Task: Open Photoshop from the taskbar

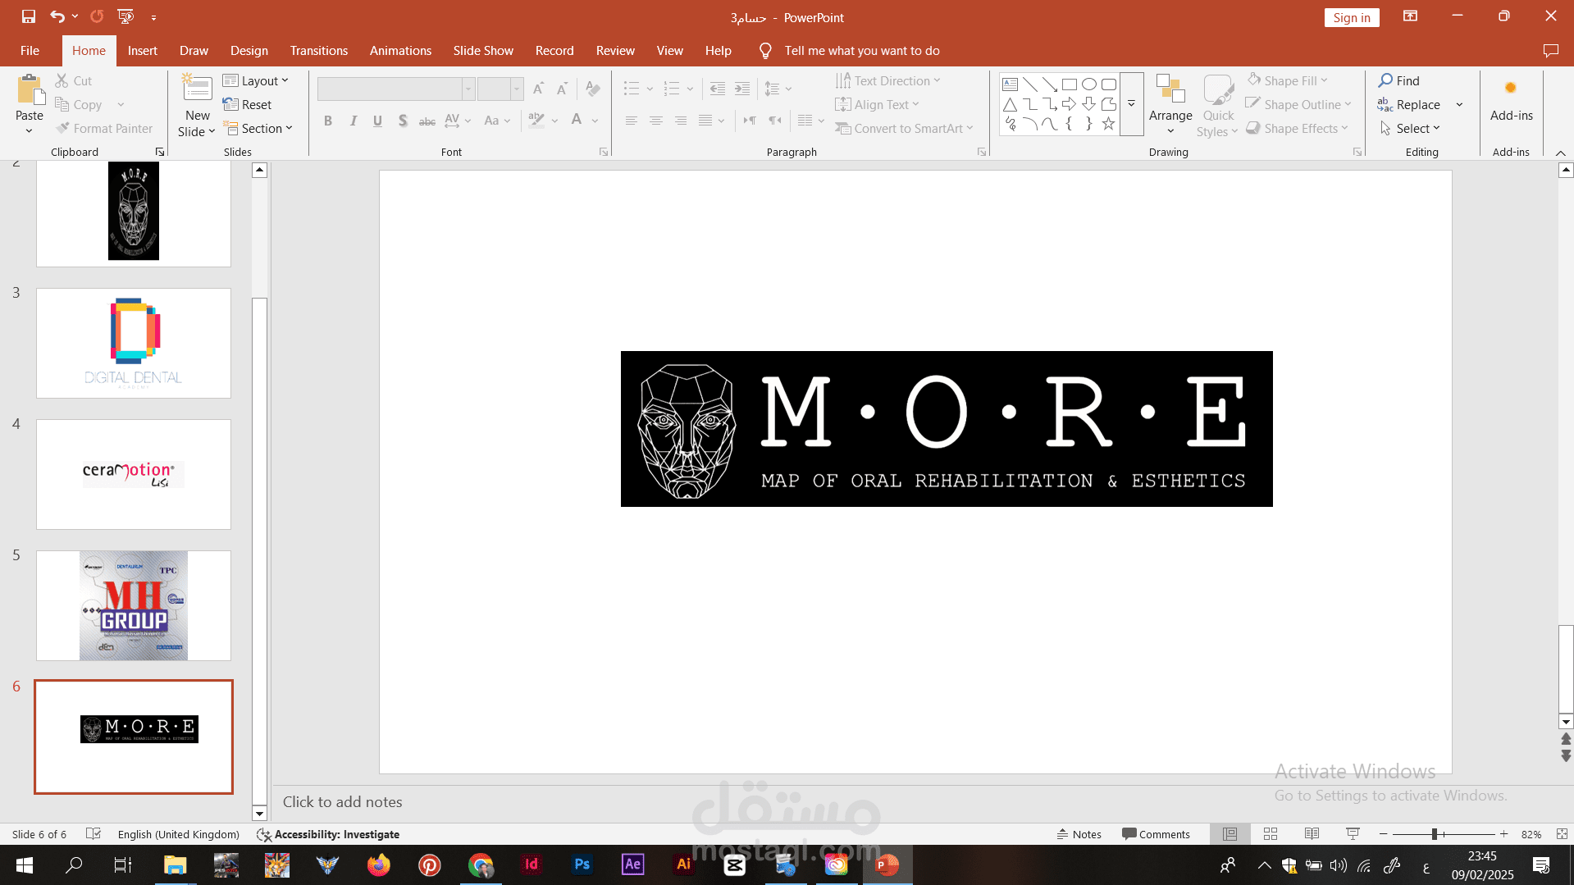Action: [x=582, y=864]
